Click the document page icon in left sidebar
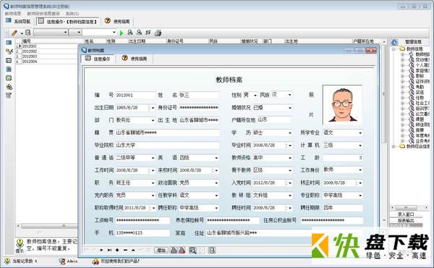The image size is (434, 268). 9,69
